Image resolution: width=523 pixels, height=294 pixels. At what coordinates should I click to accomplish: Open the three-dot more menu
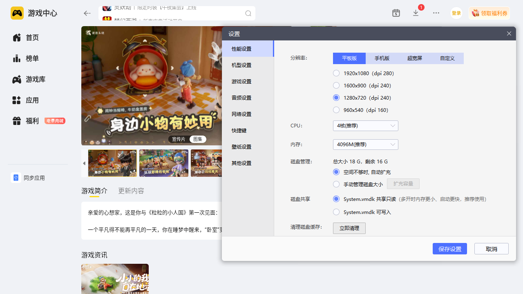tap(436, 13)
